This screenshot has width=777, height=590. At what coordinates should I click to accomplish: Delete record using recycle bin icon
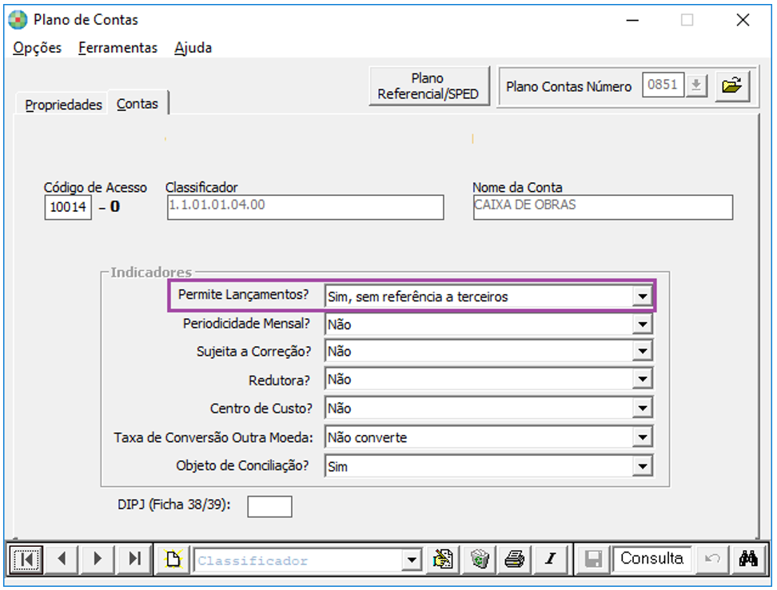tap(479, 560)
